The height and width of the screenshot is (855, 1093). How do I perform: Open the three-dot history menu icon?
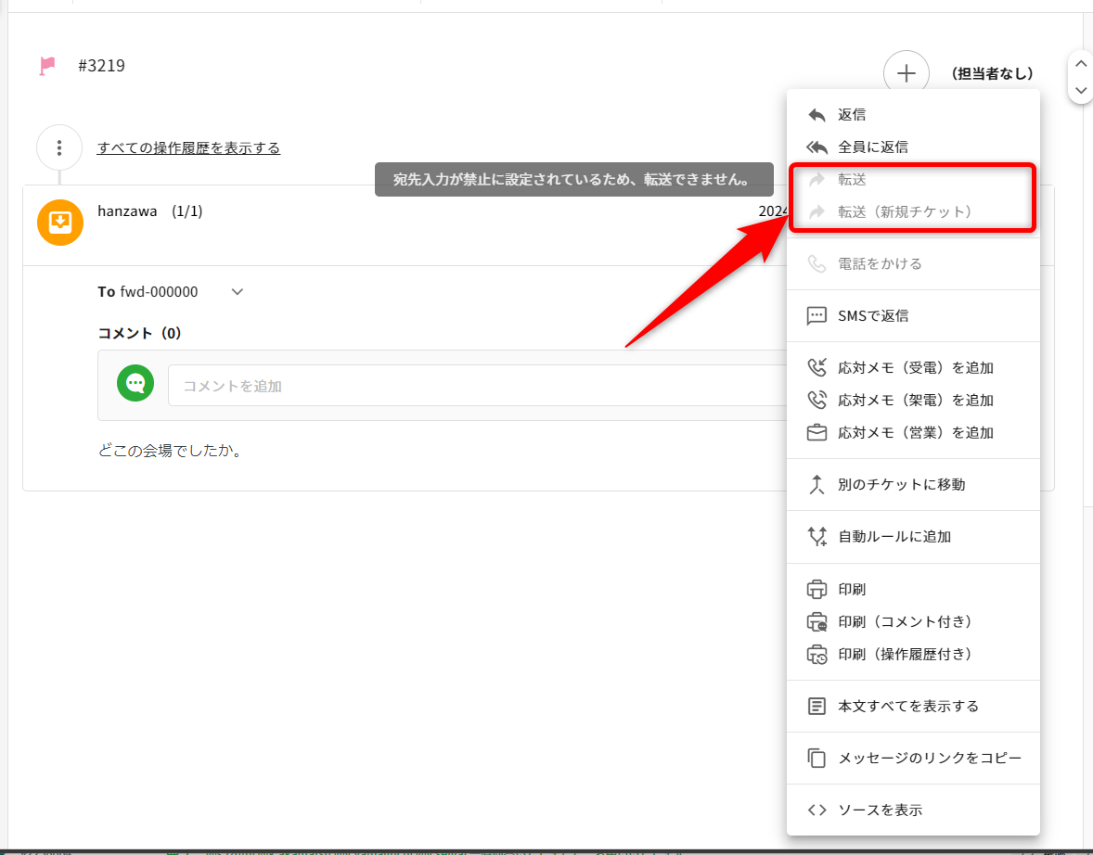[x=59, y=147]
